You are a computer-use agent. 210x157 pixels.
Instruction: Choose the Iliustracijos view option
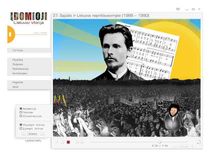tap(31, 116)
